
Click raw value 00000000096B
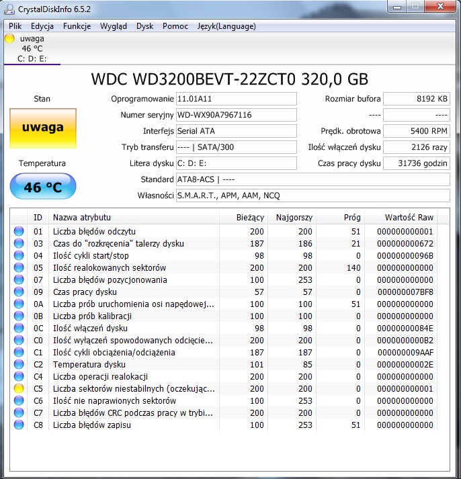pos(405,256)
